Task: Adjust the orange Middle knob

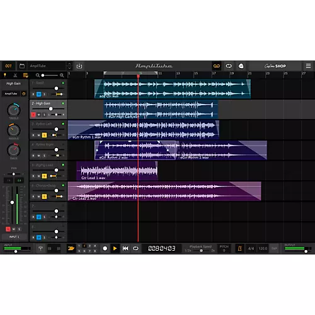Action: click(14, 130)
